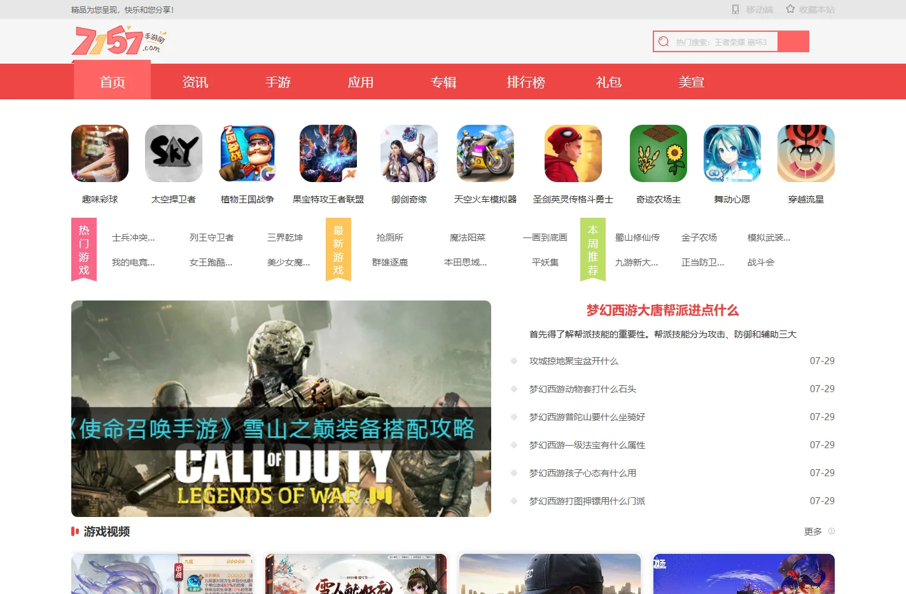Open the Call of Duty banner image
This screenshot has height=594, width=906.
(x=281, y=409)
